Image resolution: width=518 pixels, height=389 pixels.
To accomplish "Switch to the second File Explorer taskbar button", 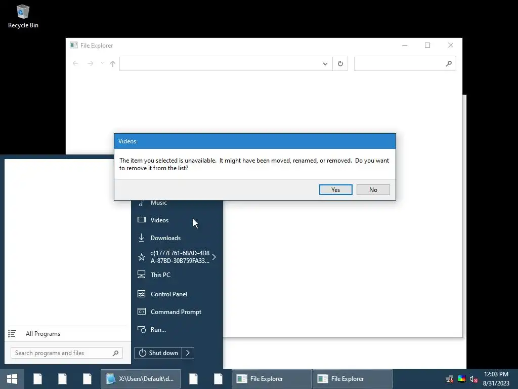I will (x=353, y=379).
